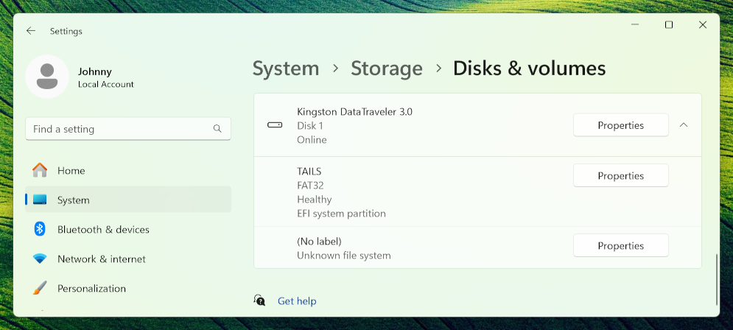Click the Johnny user avatar icon
733x330 pixels.
point(47,77)
